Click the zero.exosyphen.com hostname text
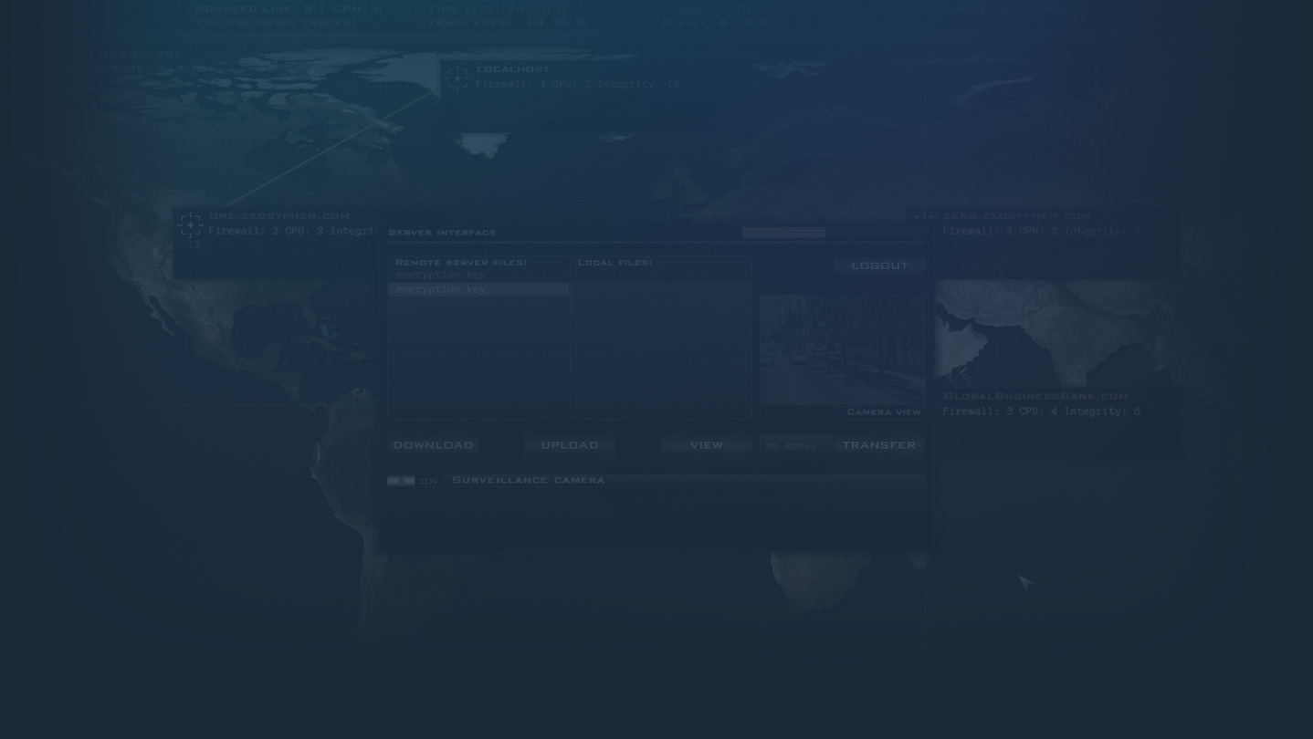Viewport: 1313px width, 739px height. [1016, 216]
